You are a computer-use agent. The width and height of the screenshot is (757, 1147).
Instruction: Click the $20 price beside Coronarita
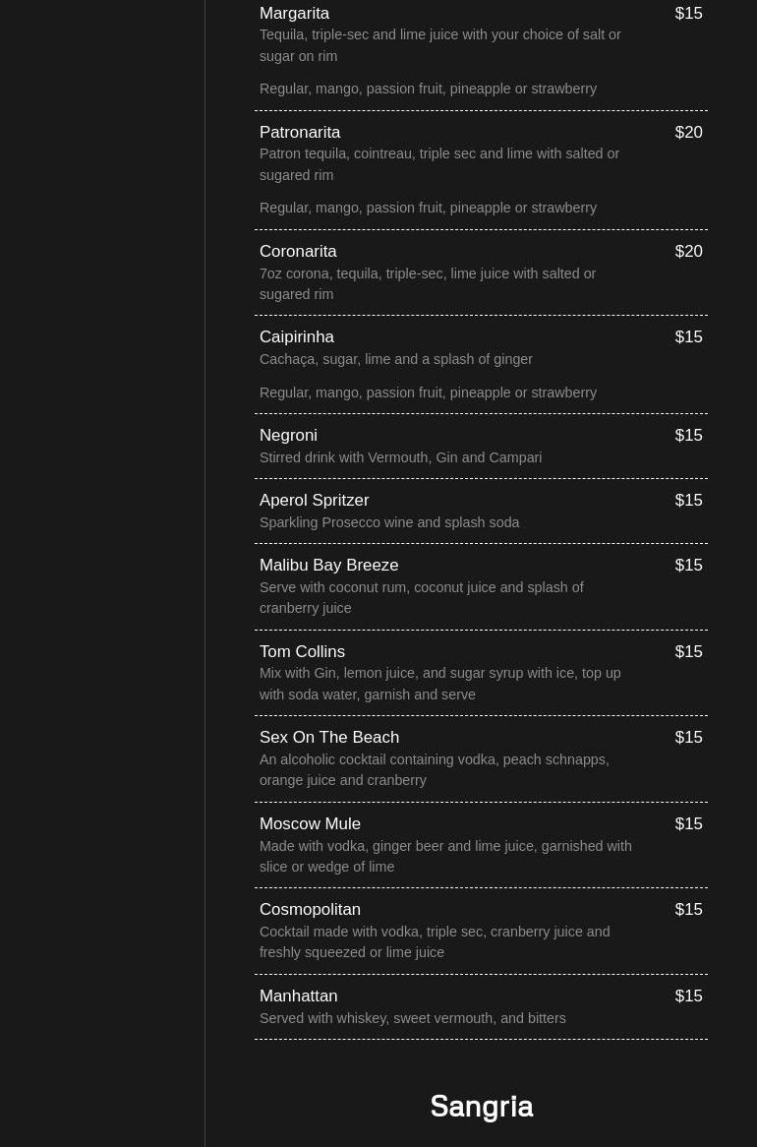[x=688, y=252]
